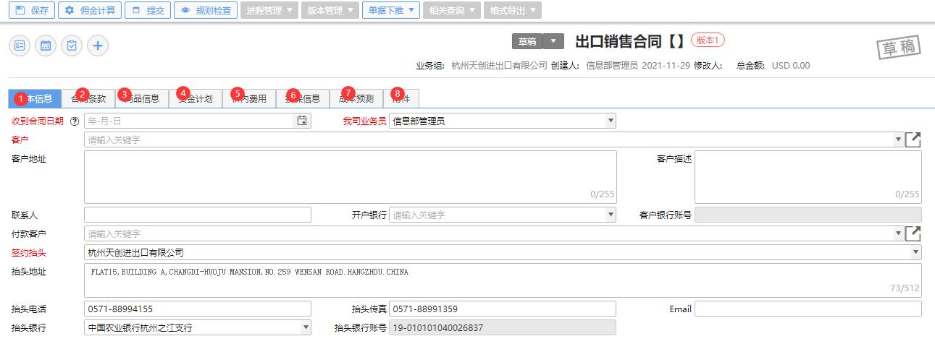The width and height of the screenshot is (935, 344).
Task: Click the 版本1 version badge
Action: tap(708, 40)
